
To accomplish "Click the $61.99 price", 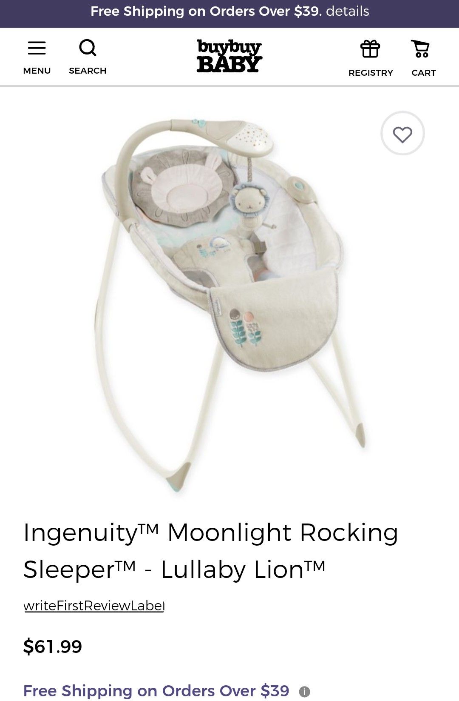I will 53,647.
